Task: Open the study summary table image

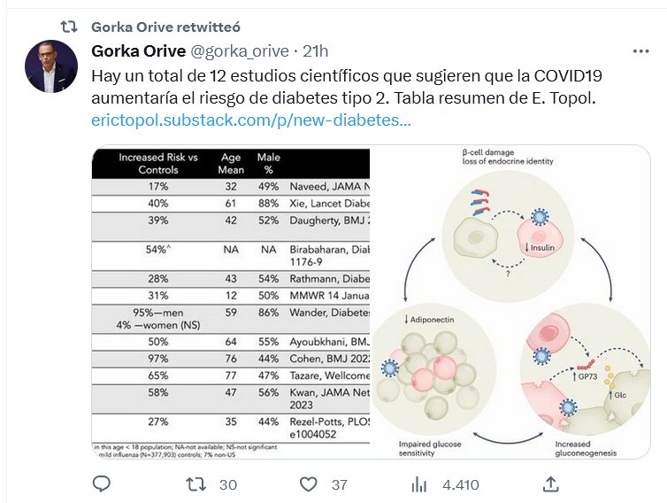Action: 230,301
